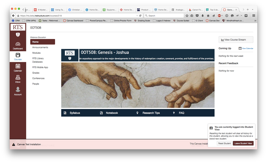Viewport: 267px width, 163px height.
Task: Open the downloads arrow icon in toolbar
Action: (203, 16)
